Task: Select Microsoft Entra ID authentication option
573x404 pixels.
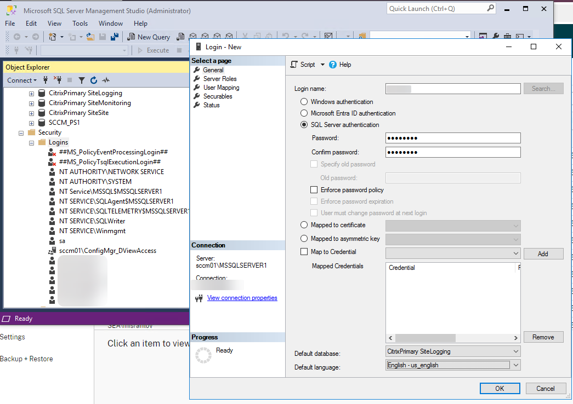Action: point(304,113)
